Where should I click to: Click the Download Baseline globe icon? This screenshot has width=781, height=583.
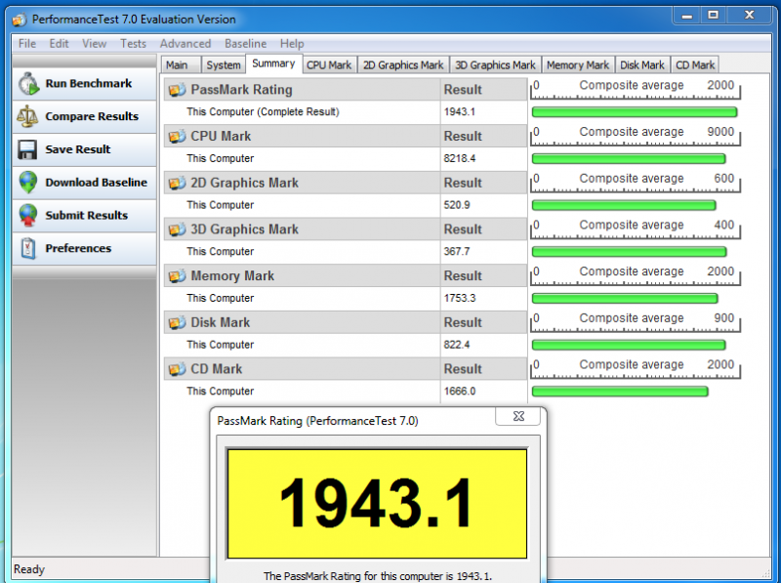pyautogui.click(x=28, y=183)
